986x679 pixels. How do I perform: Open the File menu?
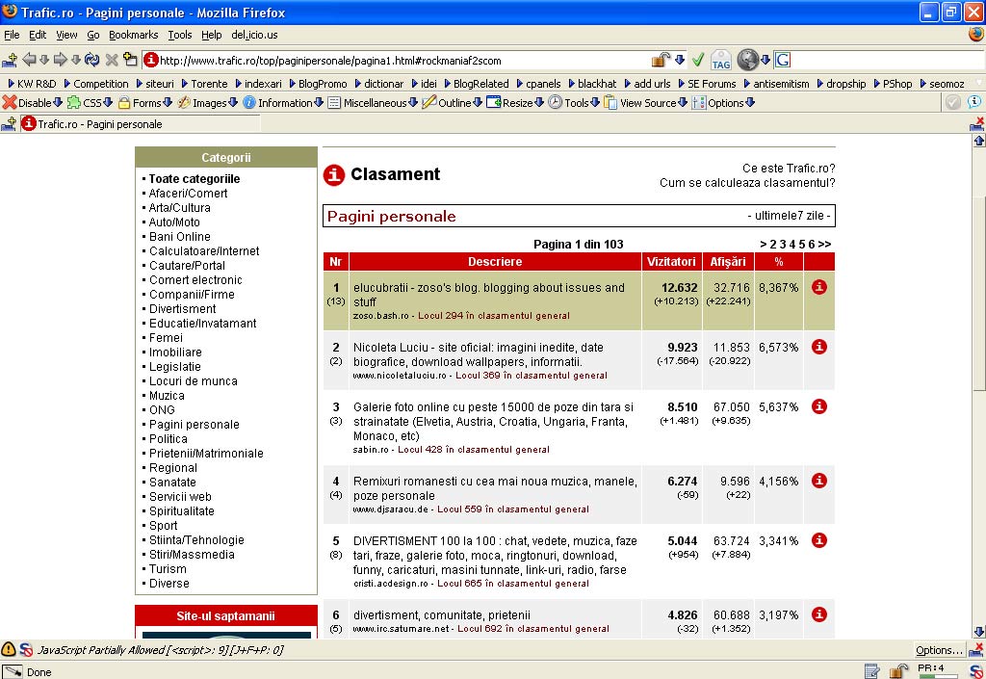(12, 35)
